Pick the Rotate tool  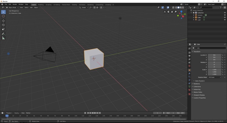[3, 25]
